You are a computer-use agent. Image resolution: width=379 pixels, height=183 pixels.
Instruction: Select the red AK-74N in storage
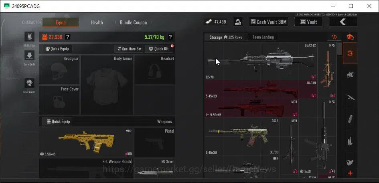pyautogui.click(x=261, y=90)
